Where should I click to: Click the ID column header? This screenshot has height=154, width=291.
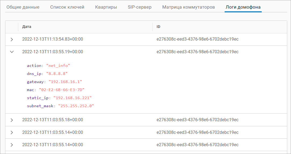click(x=159, y=27)
